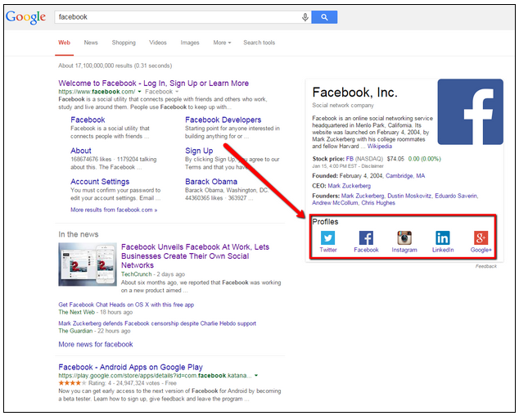Click More results from facebook.com

pyautogui.click(x=114, y=210)
